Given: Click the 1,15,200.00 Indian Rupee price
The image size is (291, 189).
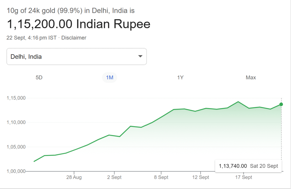Looking at the screenshot, I should click(x=78, y=24).
